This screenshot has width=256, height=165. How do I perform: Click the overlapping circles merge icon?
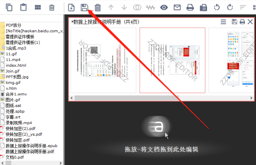tap(137, 7)
